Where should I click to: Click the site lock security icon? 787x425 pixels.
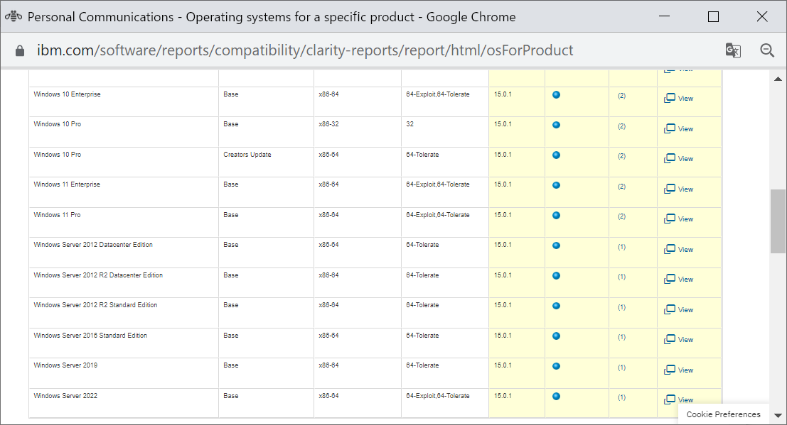click(x=20, y=50)
